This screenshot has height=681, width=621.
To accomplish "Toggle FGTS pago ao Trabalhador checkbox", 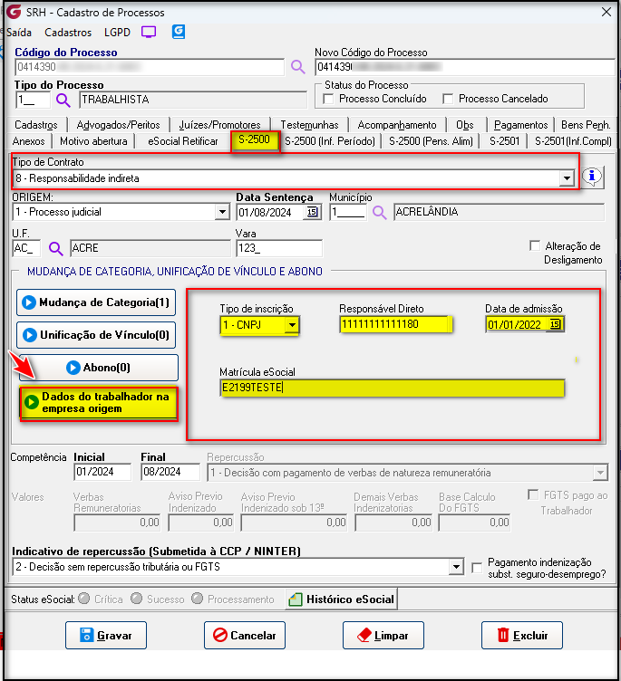I will pyautogui.click(x=533, y=494).
